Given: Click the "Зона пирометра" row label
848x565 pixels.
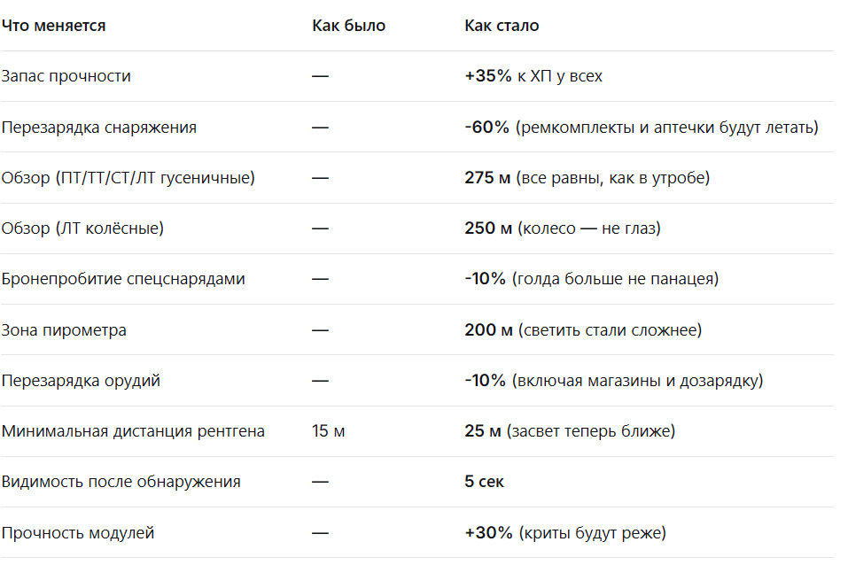Looking at the screenshot, I should [64, 330].
